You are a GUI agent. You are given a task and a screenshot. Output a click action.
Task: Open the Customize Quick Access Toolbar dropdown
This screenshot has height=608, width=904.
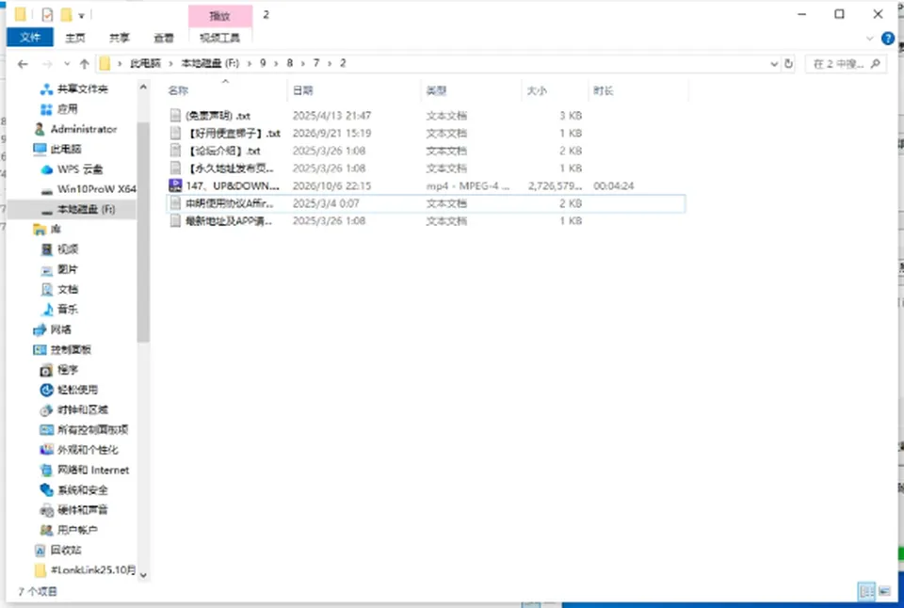tap(81, 16)
